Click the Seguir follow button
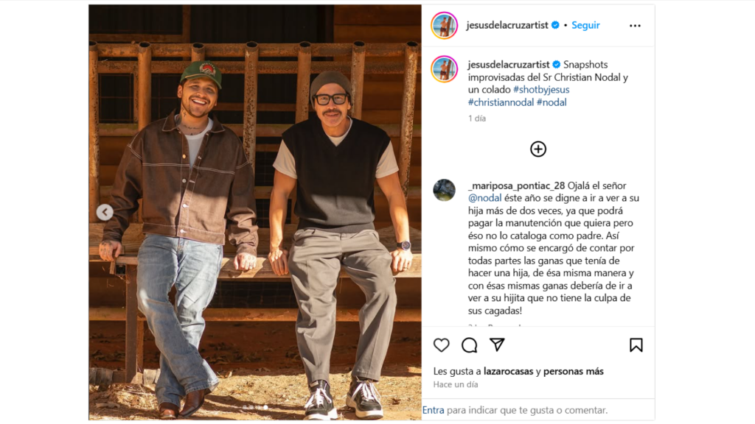 585,25
